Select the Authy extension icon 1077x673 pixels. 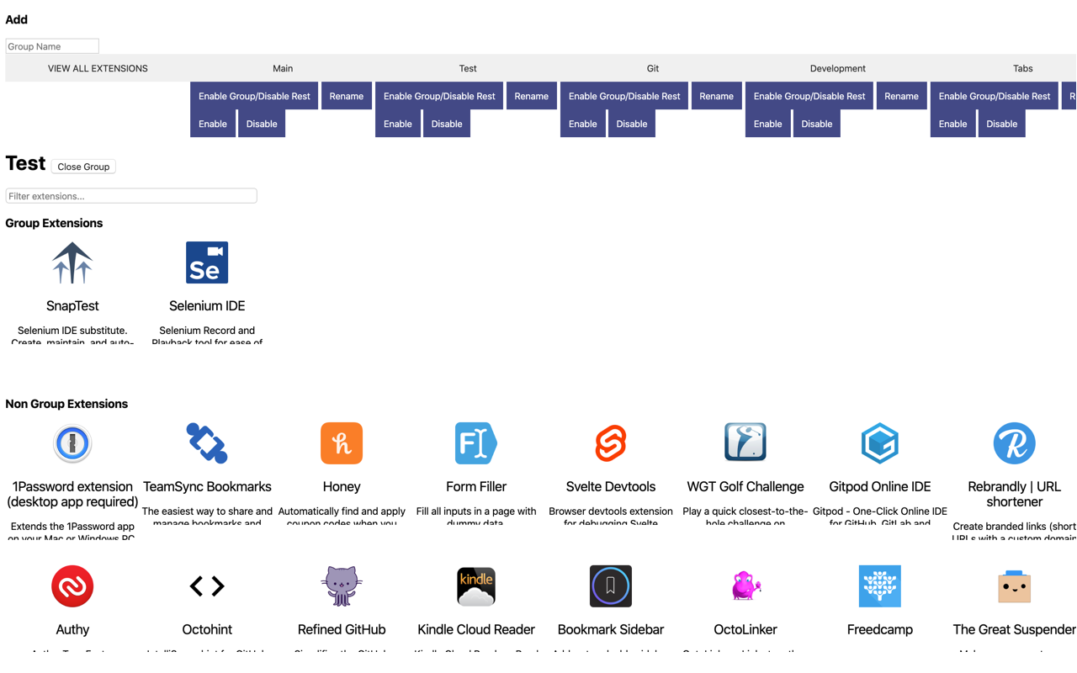(x=72, y=586)
